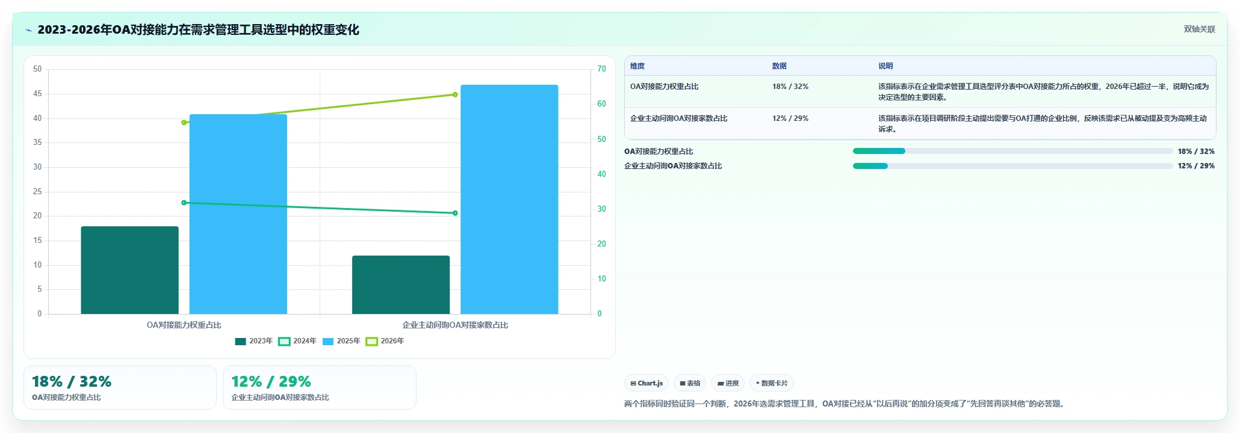
Task: Toggle the 2025年 legend entry
Action: click(x=341, y=341)
